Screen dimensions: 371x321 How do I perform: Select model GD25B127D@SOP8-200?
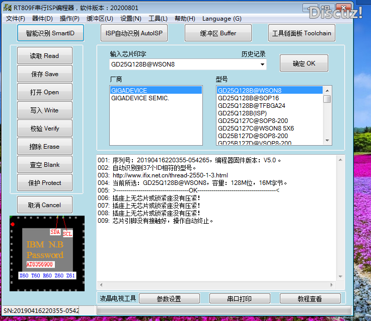pos(269,136)
